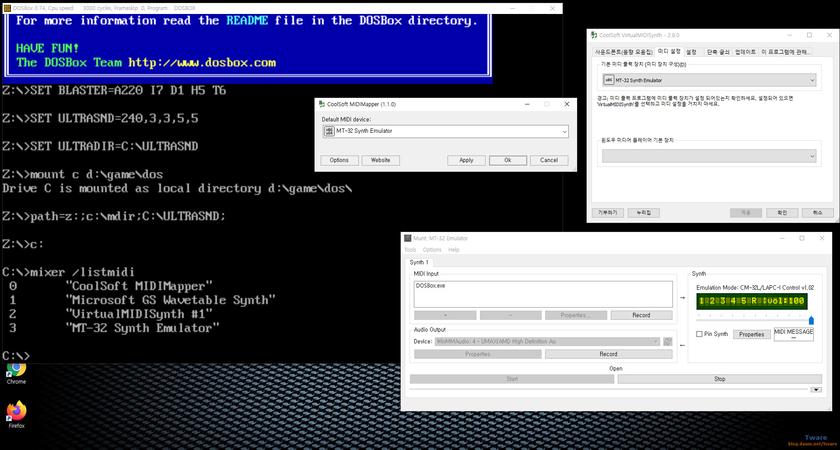Click the 확인 button in VirtualMIDISynth
This screenshot has height=450, width=840.
[782, 213]
